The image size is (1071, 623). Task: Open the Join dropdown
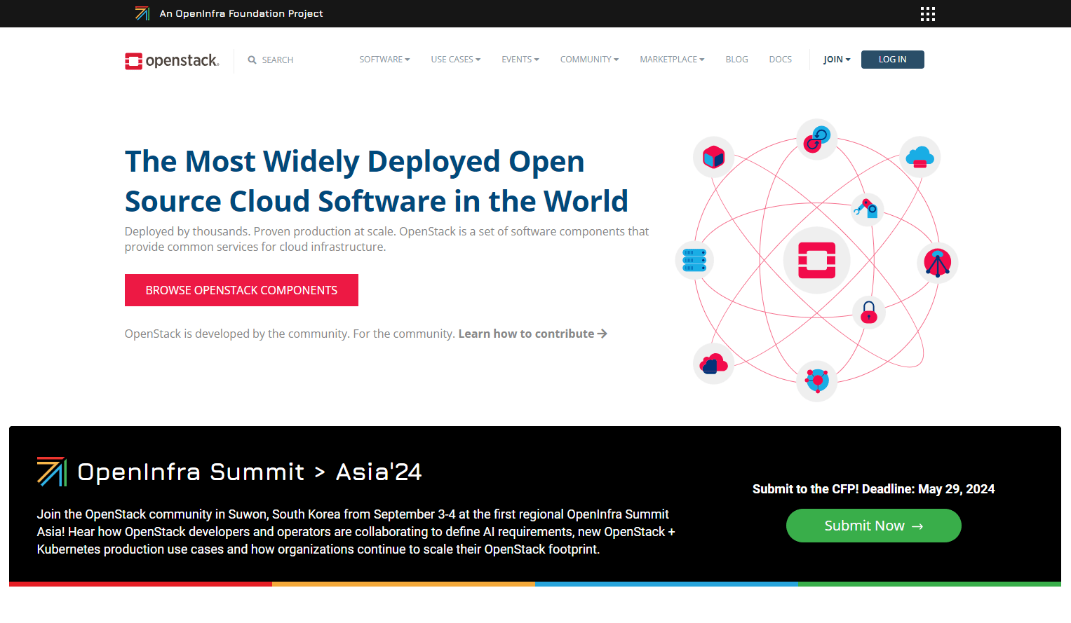point(837,60)
